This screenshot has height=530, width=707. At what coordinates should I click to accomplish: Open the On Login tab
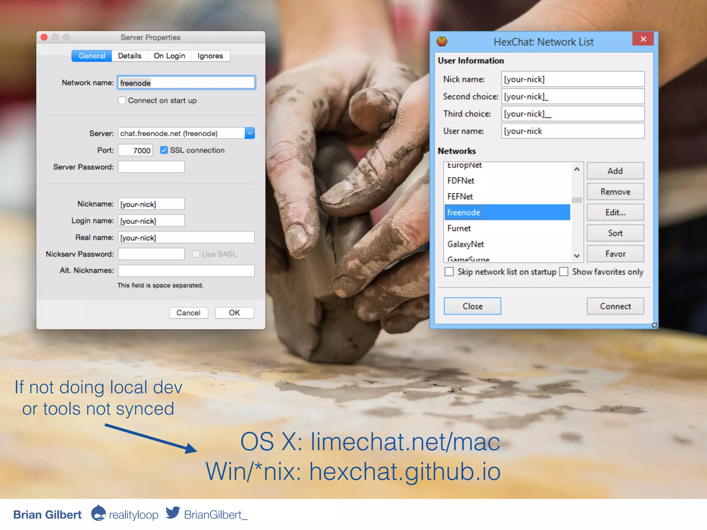pyautogui.click(x=169, y=56)
